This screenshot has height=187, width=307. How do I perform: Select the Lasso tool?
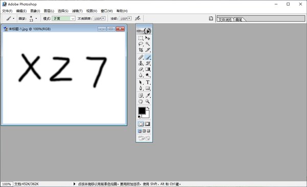[x=141, y=44]
